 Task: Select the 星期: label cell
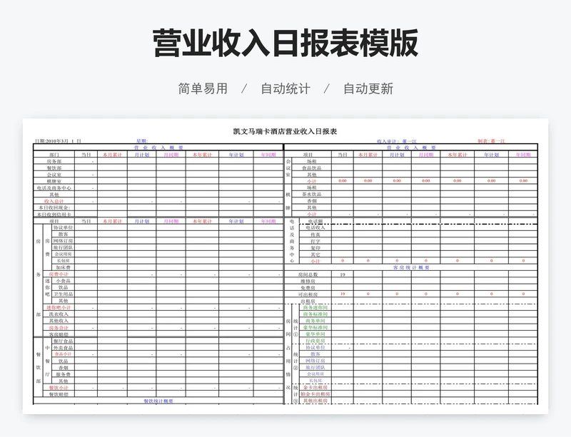tap(141, 141)
